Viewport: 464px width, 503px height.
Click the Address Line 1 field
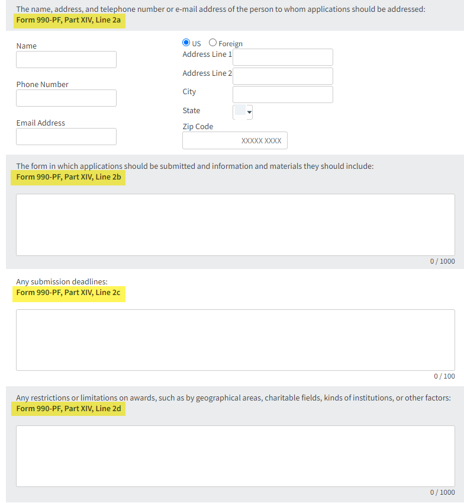(282, 57)
